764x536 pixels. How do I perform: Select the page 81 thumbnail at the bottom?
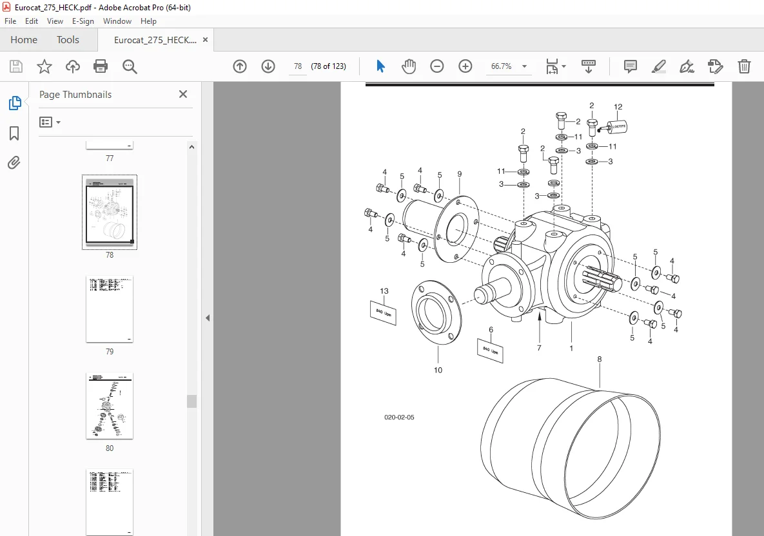click(x=110, y=502)
